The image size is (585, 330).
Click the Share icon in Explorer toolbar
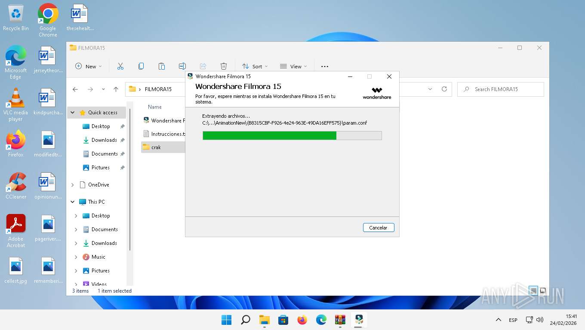point(203,66)
